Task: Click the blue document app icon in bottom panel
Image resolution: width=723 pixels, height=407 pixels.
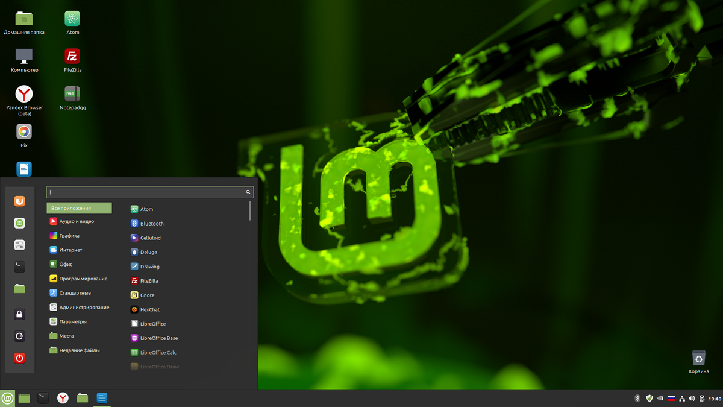Action: 102,398
